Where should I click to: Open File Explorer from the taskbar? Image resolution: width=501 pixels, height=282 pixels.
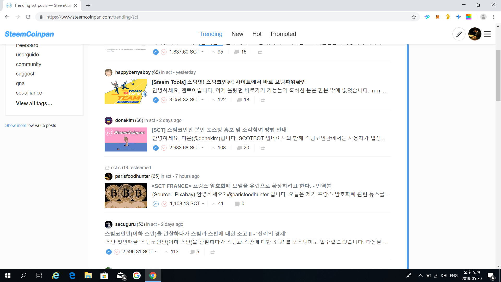(x=88, y=275)
